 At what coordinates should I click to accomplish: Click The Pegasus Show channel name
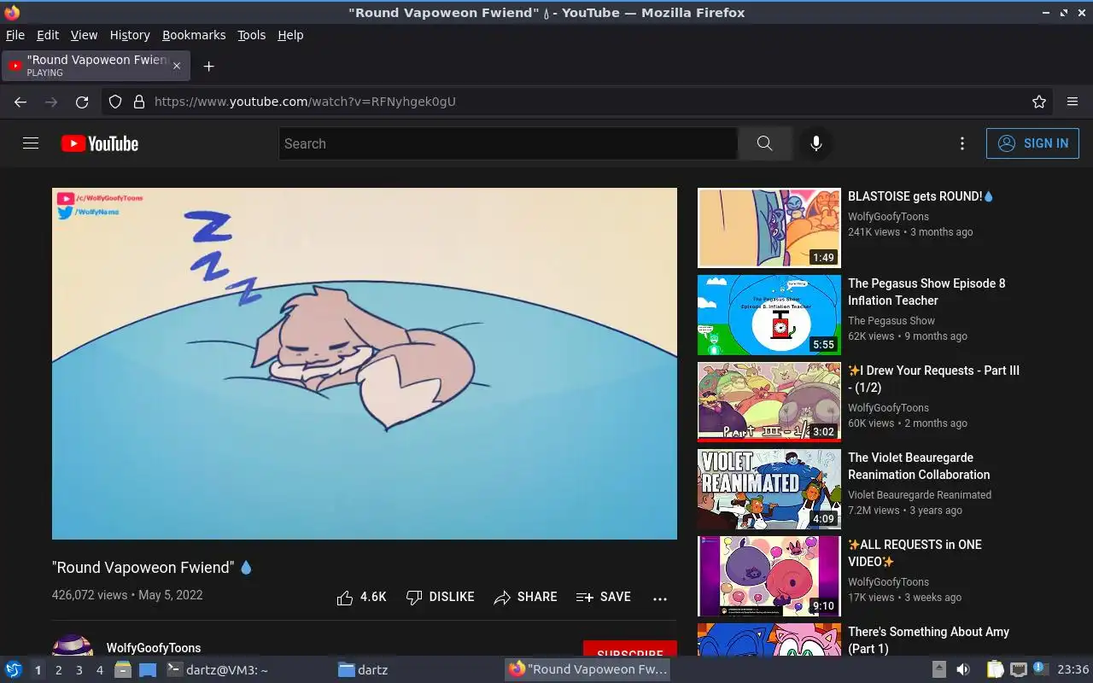coord(891,321)
